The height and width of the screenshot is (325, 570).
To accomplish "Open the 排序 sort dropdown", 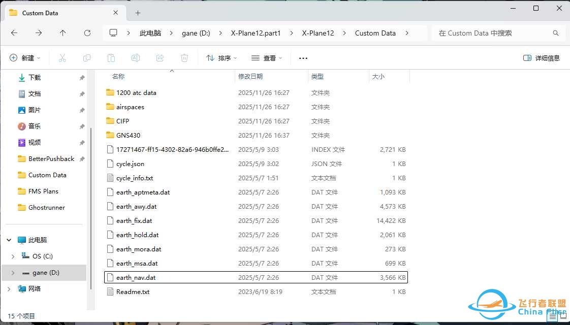I will coord(221,58).
